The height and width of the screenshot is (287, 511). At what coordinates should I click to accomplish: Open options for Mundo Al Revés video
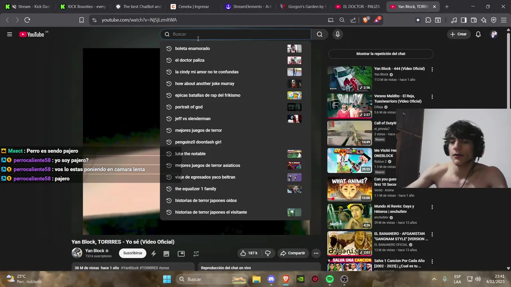(432, 207)
